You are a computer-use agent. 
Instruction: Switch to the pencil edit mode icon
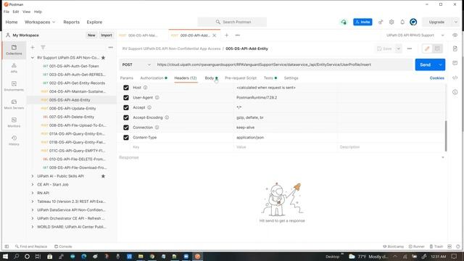427,49
